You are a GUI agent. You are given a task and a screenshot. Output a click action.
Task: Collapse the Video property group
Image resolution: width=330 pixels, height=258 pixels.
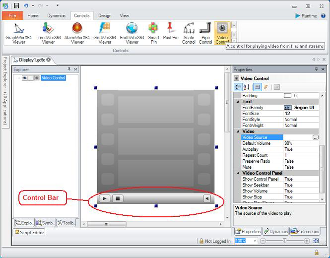(237, 131)
